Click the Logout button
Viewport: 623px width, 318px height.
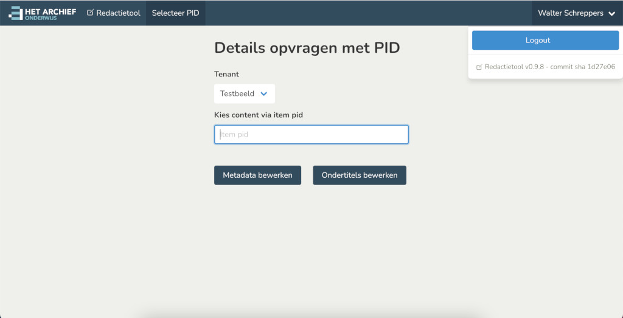pos(545,40)
